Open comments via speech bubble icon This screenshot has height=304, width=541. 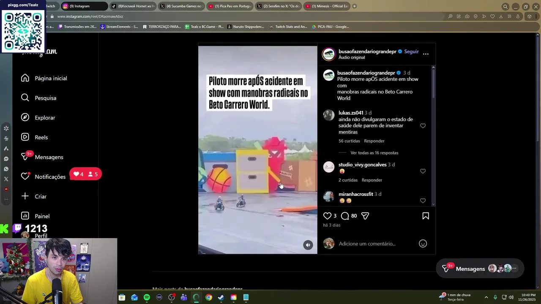(345, 216)
